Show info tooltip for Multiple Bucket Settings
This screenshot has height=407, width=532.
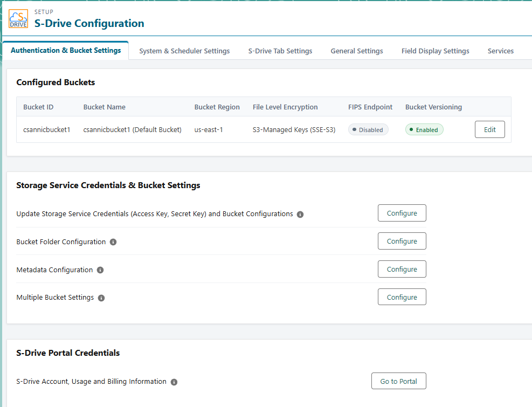pyautogui.click(x=101, y=298)
